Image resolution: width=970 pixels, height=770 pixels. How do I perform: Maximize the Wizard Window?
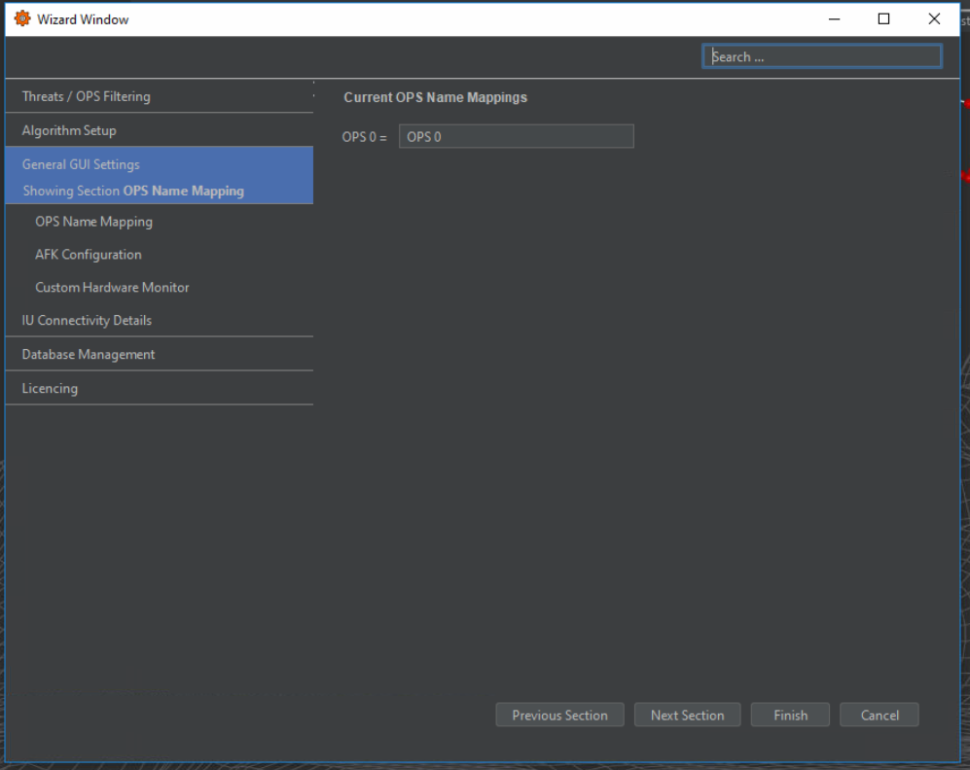coord(883,19)
